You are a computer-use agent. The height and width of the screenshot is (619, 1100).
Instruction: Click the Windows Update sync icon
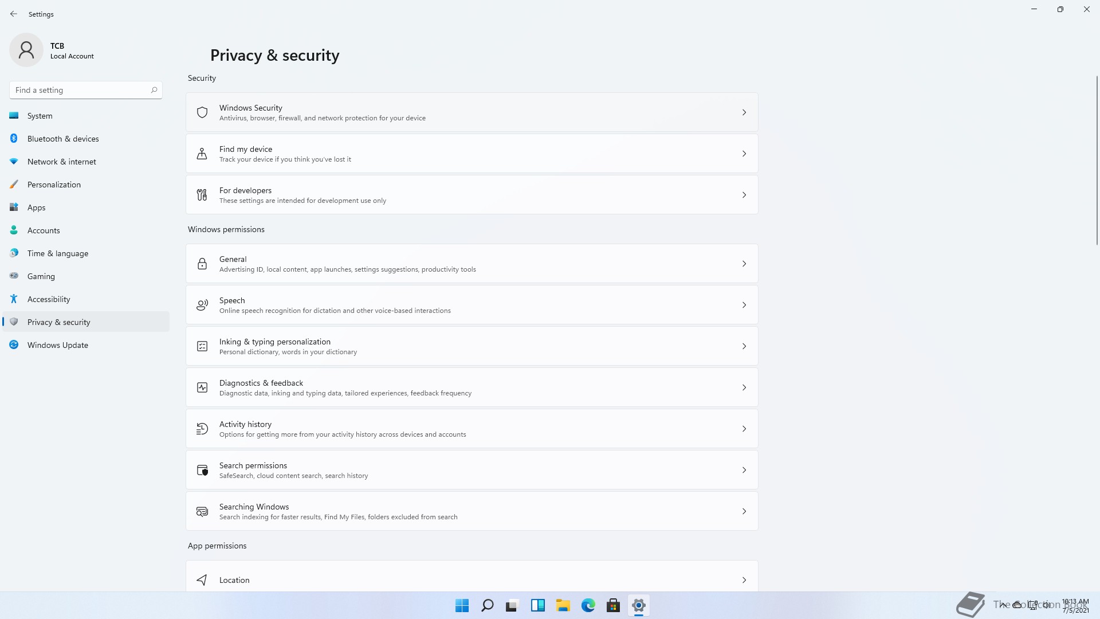[x=14, y=345]
